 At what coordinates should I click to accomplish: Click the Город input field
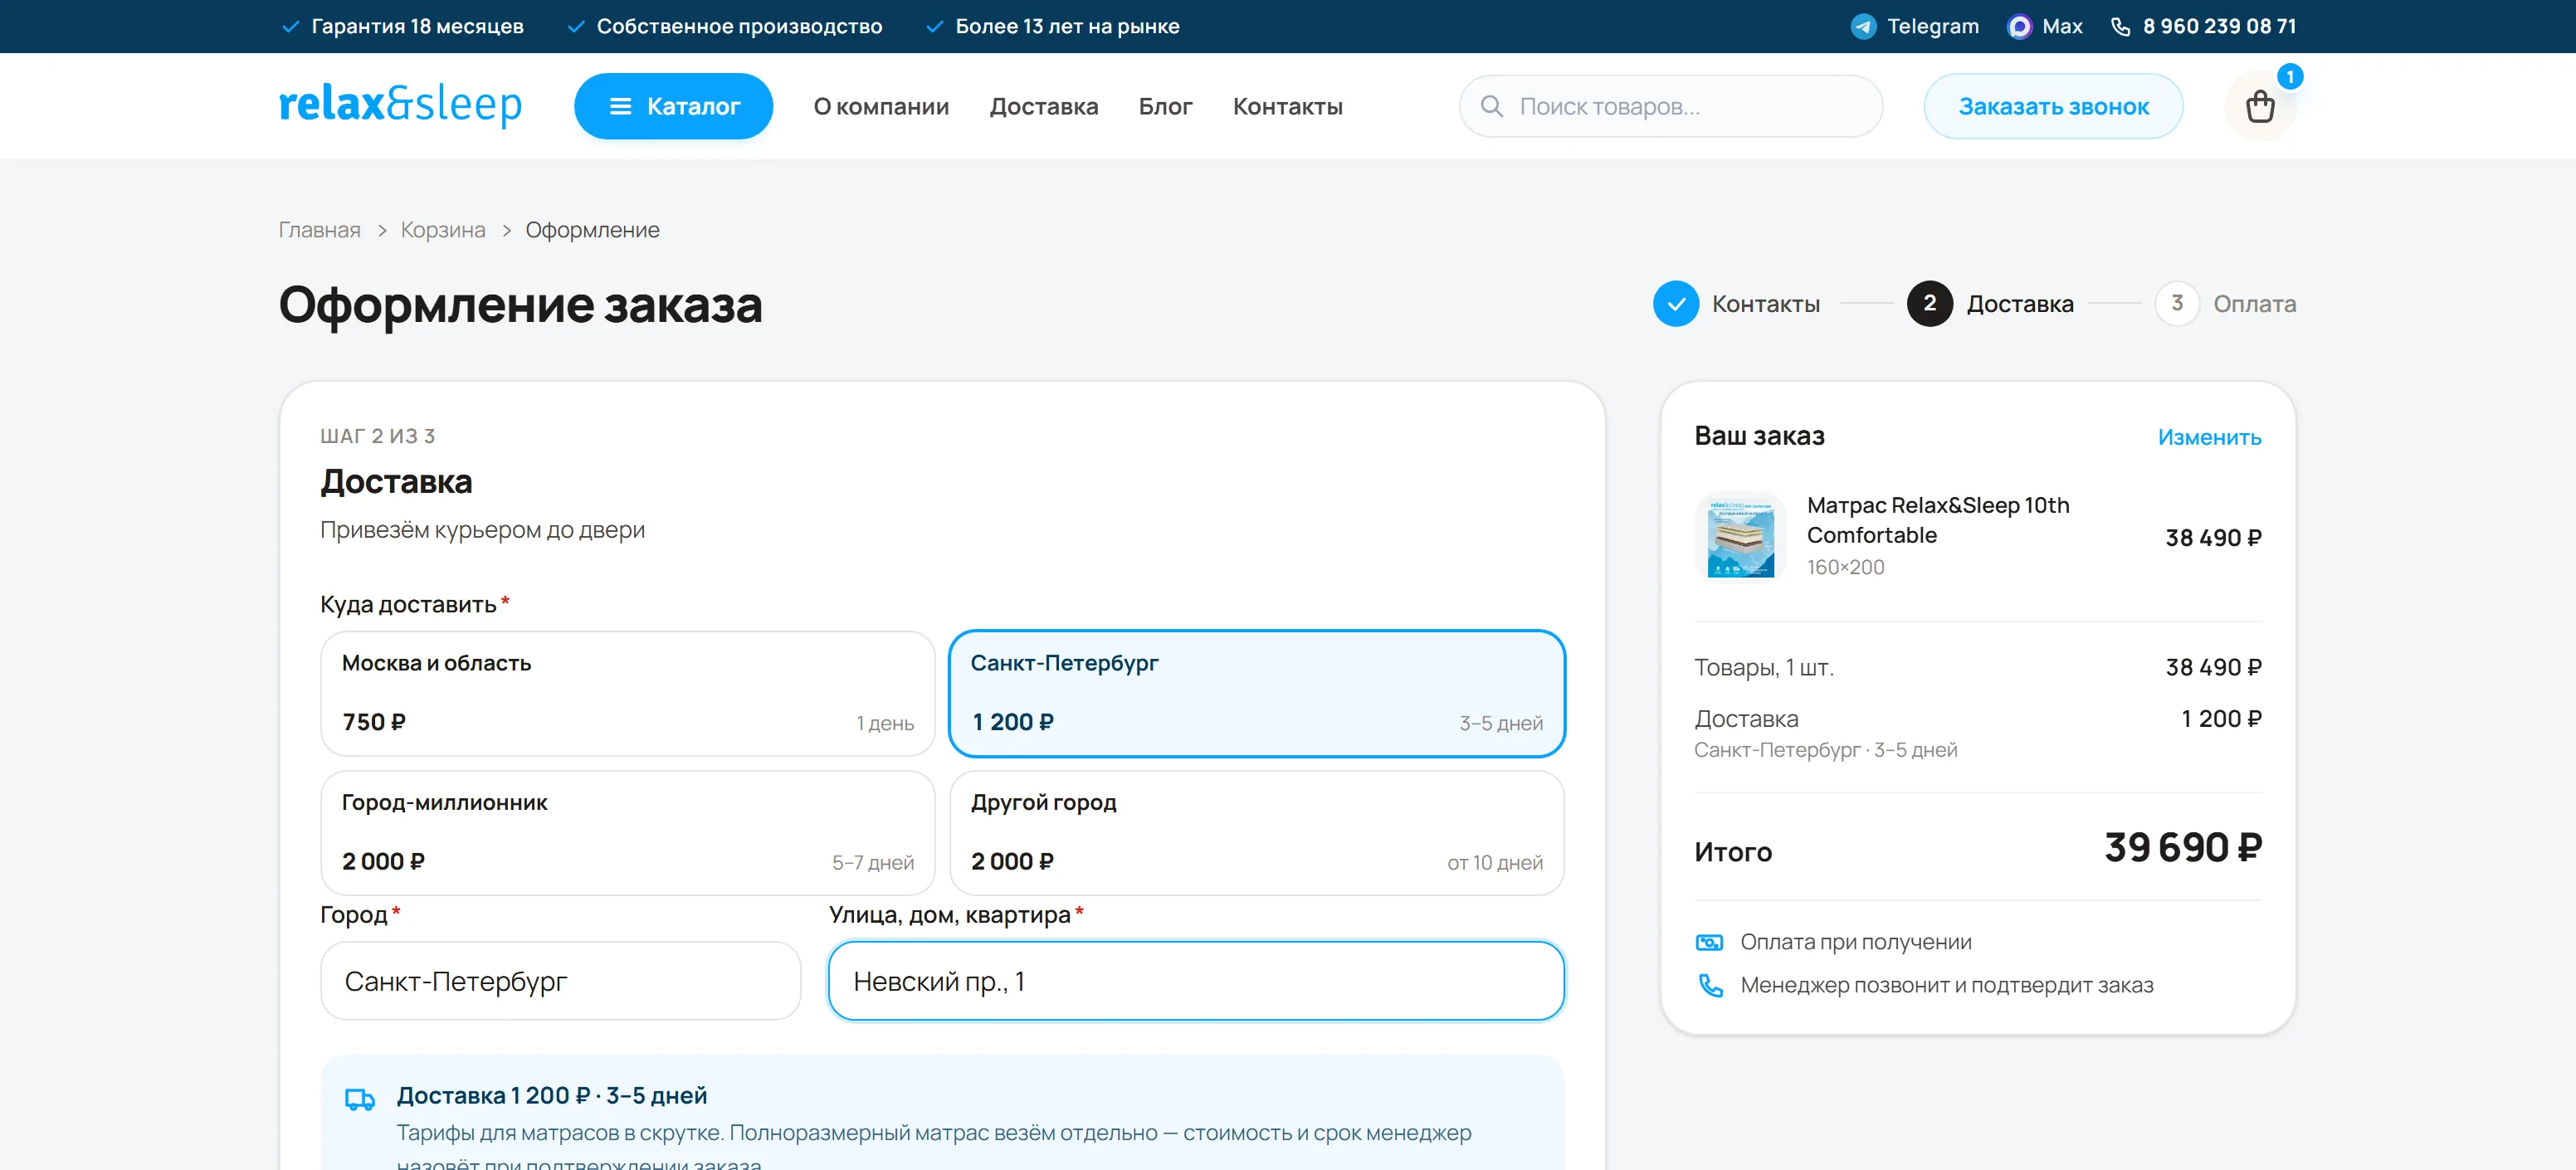coord(560,981)
